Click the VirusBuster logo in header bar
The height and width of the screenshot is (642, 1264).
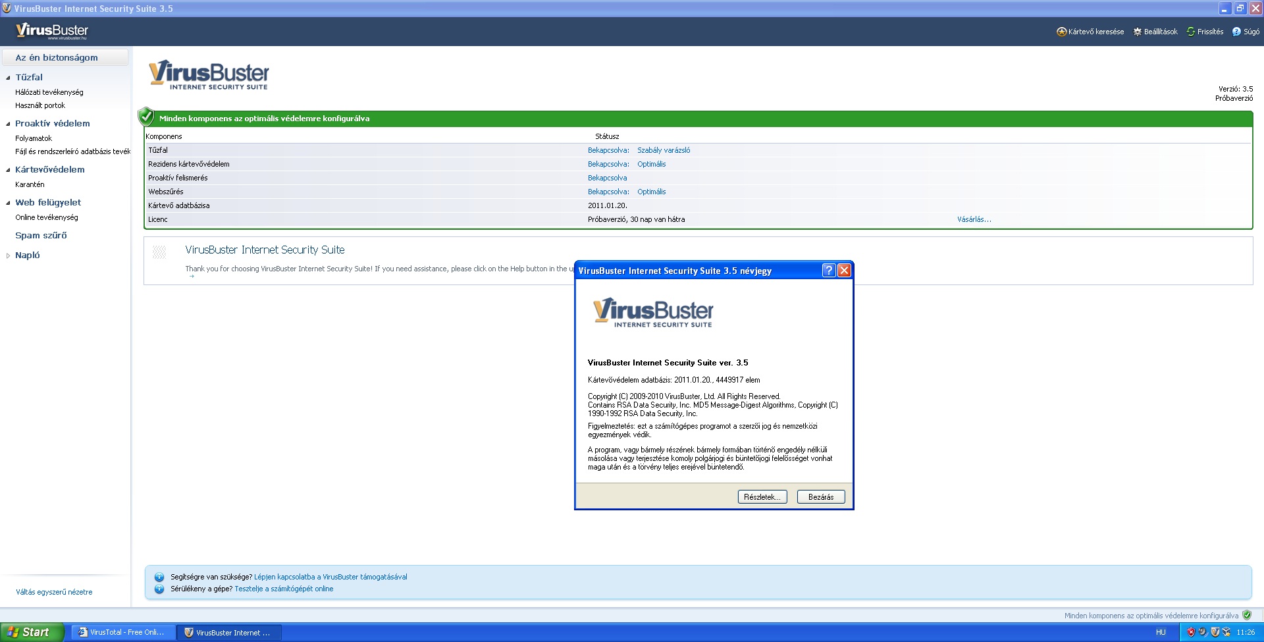(x=52, y=31)
